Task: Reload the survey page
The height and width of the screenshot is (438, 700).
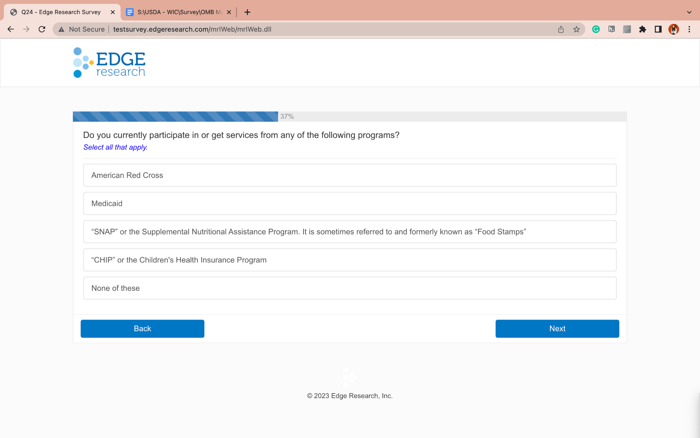Action: tap(42, 29)
